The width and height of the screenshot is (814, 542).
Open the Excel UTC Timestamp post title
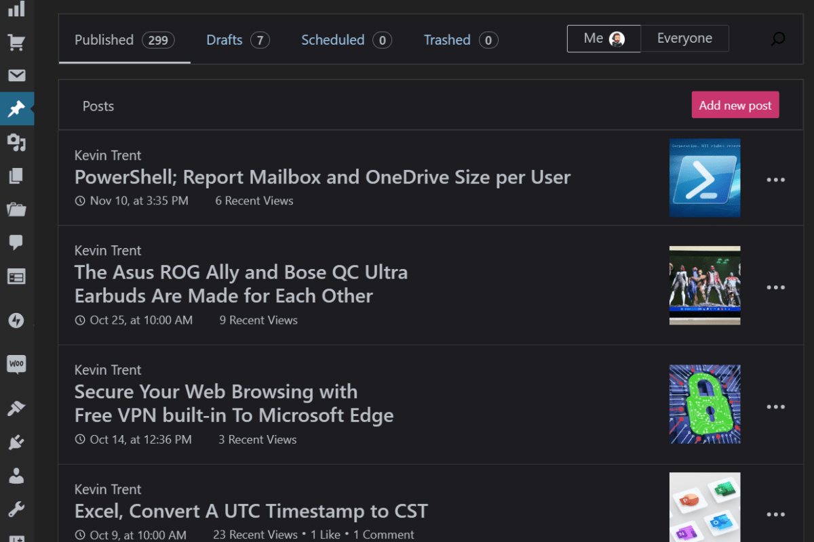[251, 511]
